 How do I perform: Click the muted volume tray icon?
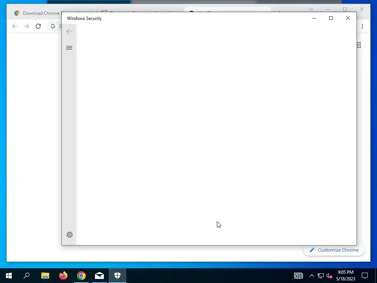330,276
